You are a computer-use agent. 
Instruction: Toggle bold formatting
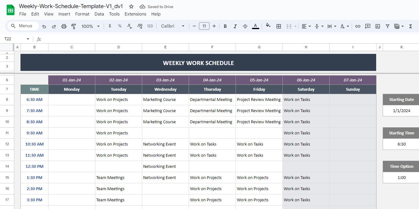pyautogui.click(x=225, y=26)
